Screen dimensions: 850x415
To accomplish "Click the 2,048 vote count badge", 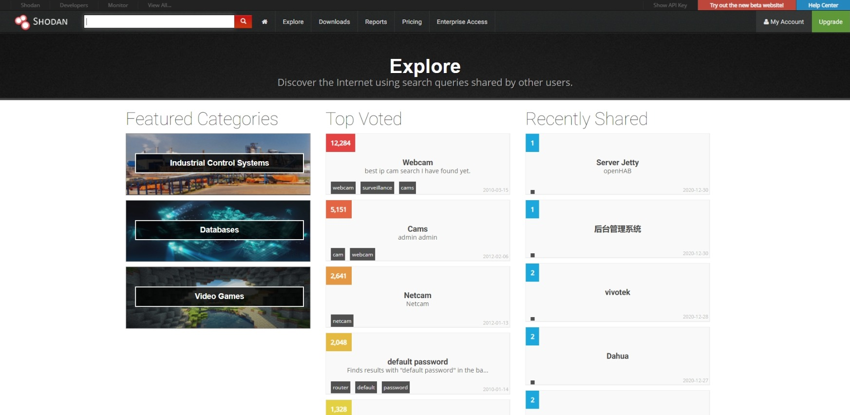I will (x=339, y=342).
